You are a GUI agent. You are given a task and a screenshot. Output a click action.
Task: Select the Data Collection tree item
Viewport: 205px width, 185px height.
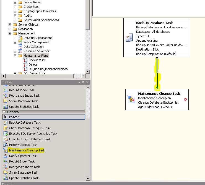pos(33,47)
